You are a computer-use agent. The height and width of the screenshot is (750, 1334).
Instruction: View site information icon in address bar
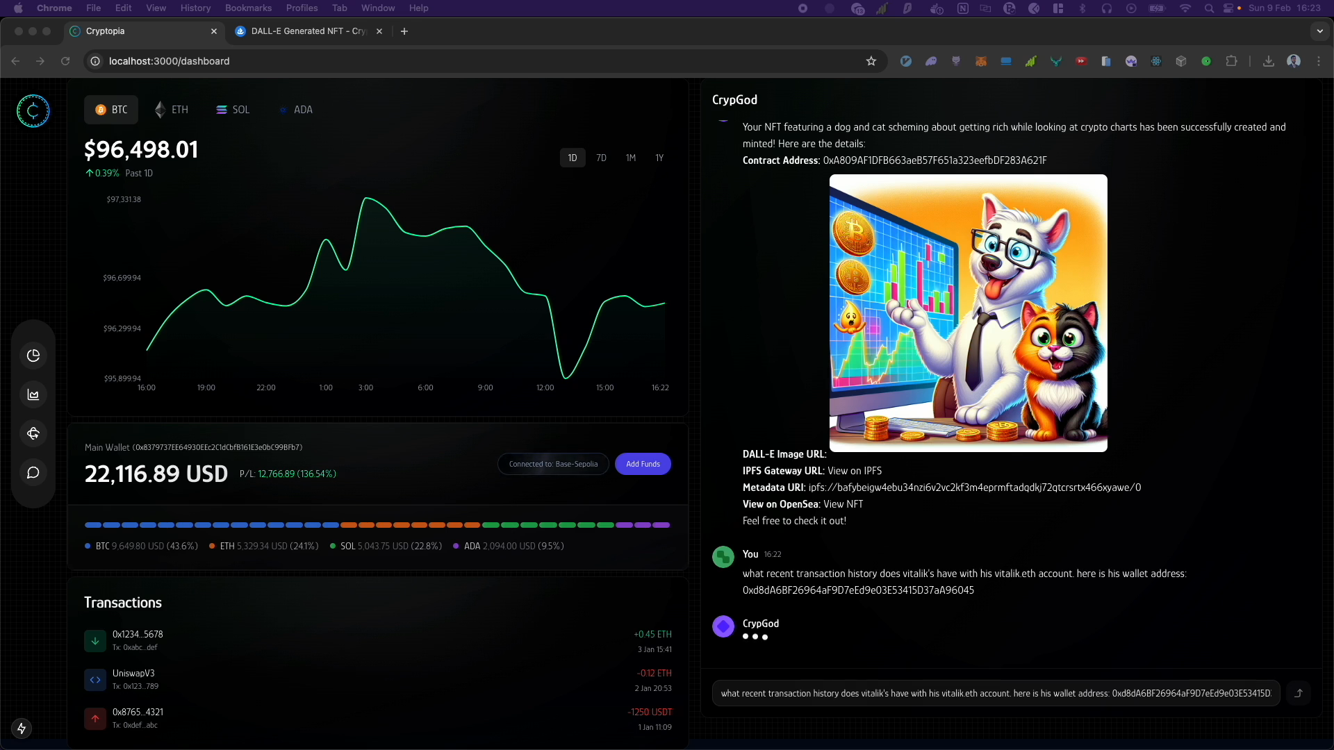point(95,61)
